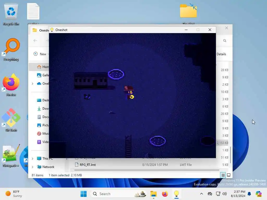Switch to Oneshot lightbulb taskbar icon
This screenshot has width=267, height=200.
177,194
